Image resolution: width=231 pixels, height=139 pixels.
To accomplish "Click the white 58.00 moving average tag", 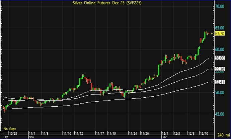I will pyautogui.click(x=220, y=58).
